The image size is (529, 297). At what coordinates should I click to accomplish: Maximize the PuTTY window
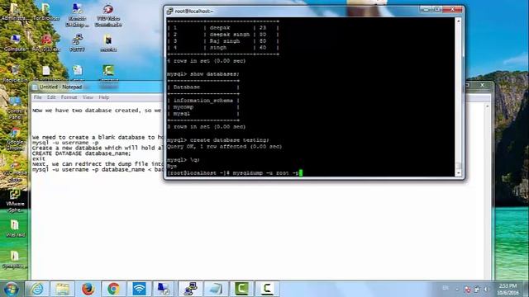(437, 9)
